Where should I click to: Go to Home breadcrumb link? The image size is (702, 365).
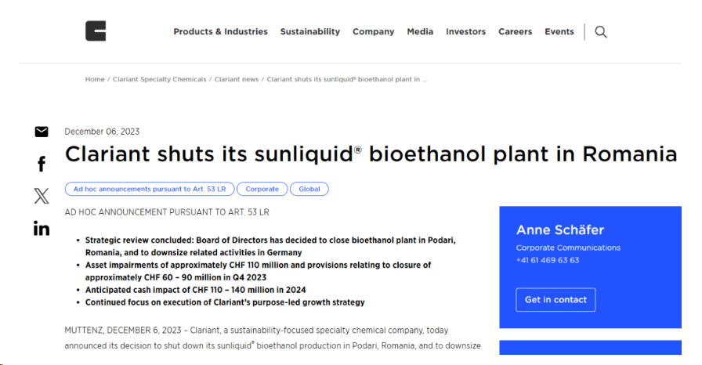point(95,79)
